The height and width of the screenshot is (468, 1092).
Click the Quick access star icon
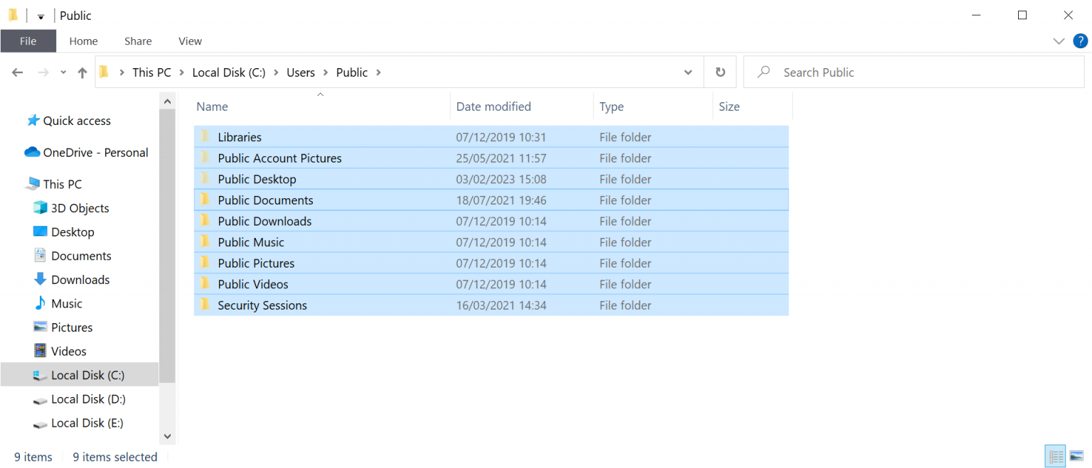(x=33, y=120)
